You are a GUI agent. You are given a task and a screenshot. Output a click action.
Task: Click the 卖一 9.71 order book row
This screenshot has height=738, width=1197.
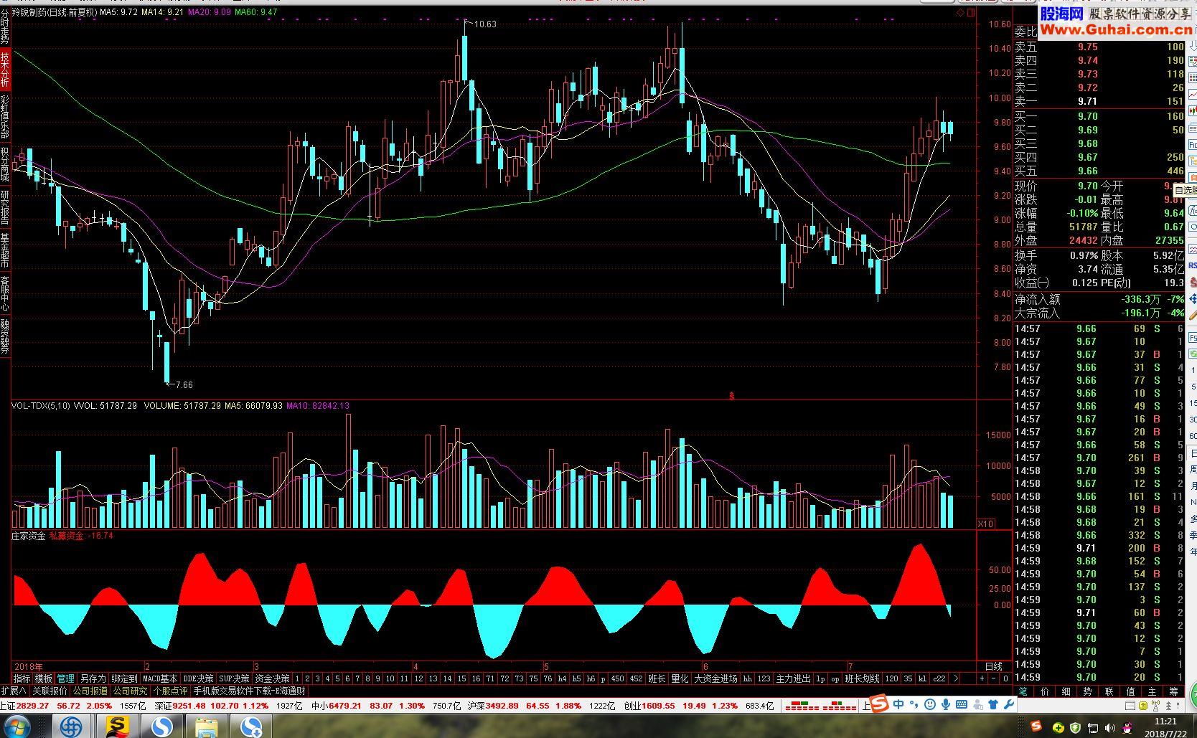(x=1098, y=102)
